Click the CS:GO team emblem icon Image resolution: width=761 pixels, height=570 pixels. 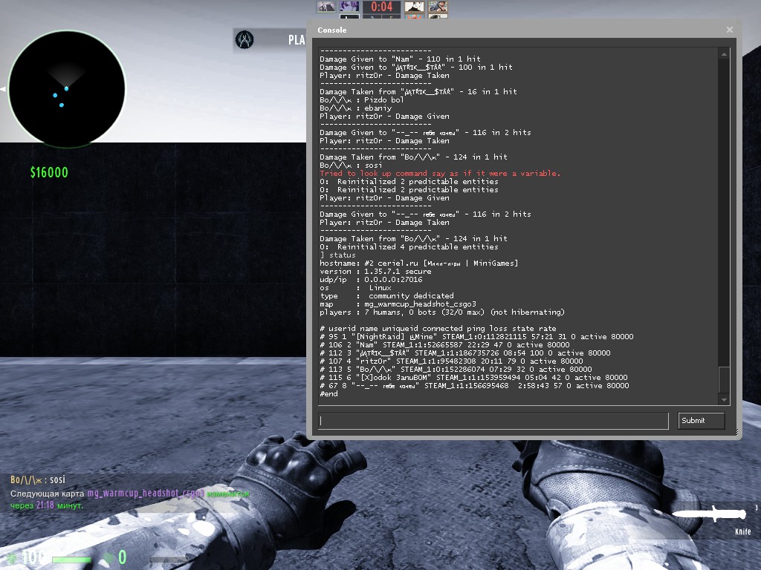pyautogui.click(x=245, y=40)
